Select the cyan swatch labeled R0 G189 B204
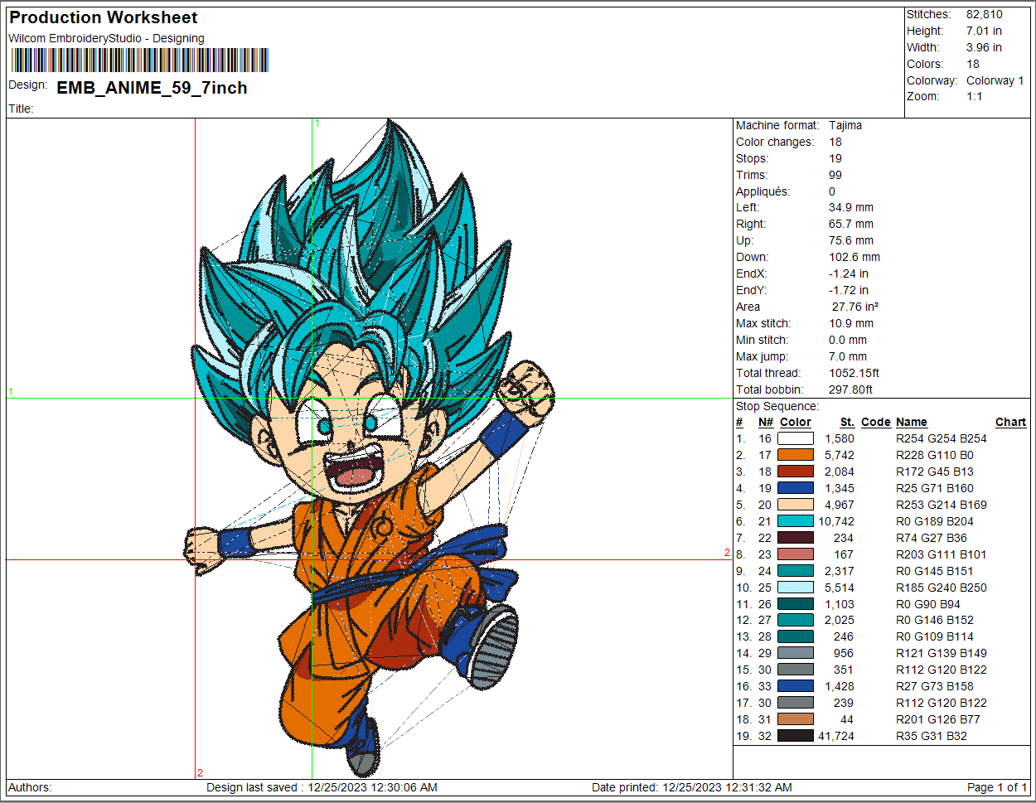This screenshot has width=1036, height=803. point(795,521)
